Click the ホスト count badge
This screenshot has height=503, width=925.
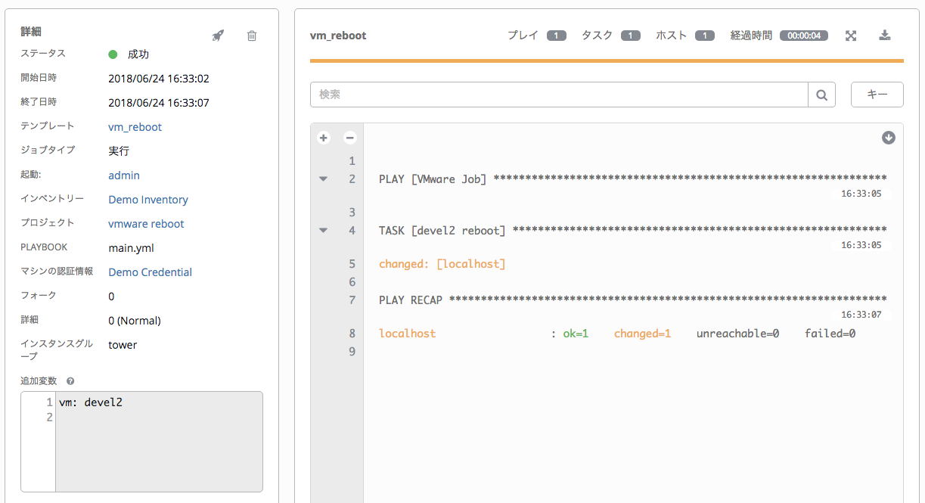click(705, 36)
